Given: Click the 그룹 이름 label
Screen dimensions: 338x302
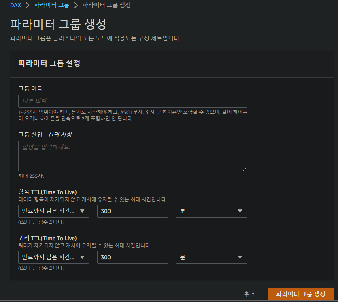Looking at the screenshot, I should point(30,88).
